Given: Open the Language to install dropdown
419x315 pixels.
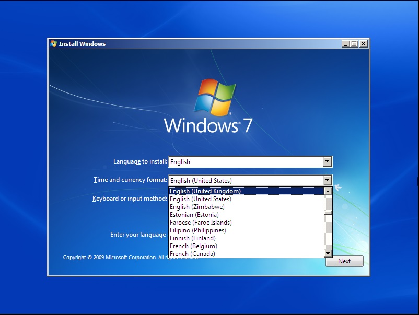Looking at the screenshot, I should coord(328,161).
